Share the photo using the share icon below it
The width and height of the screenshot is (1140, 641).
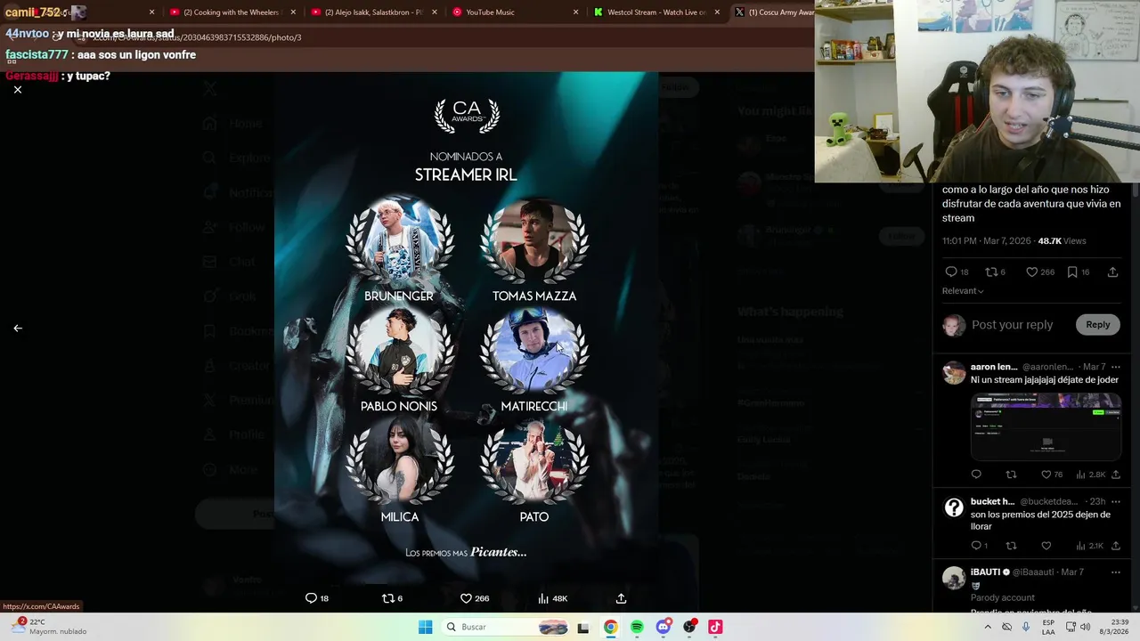pyautogui.click(x=621, y=598)
